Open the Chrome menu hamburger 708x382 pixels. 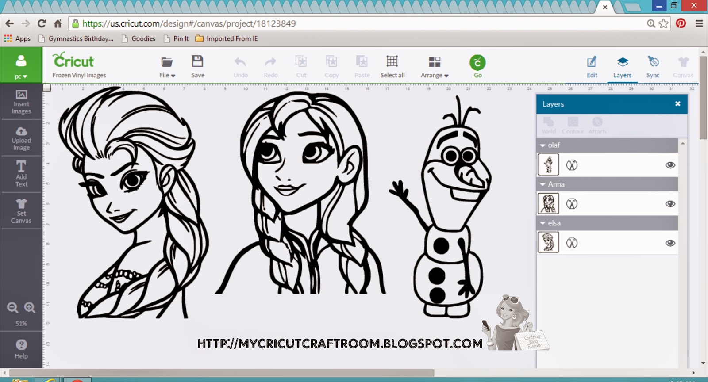tap(699, 23)
